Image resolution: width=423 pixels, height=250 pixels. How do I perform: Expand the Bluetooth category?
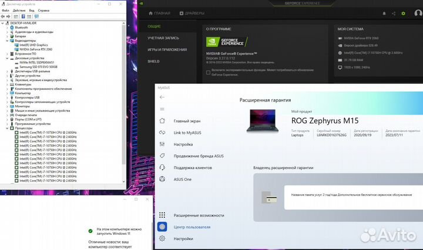click(7, 28)
